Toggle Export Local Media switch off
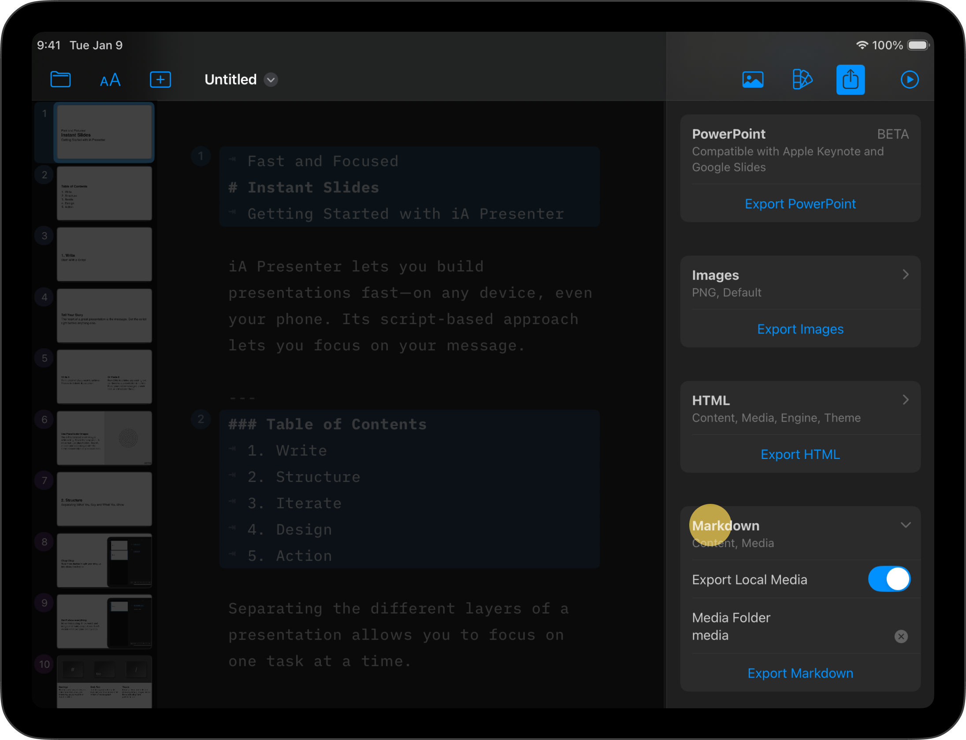Image resolution: width=966 pixels, height=740 pixels. click(889, 579)
